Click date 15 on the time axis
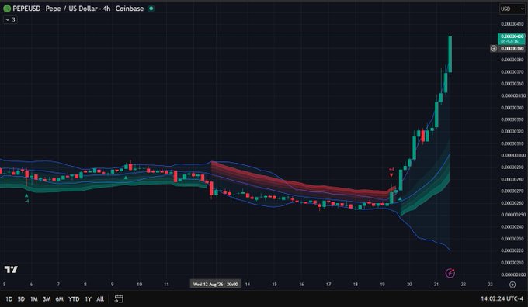The image size is (528, 307). click(274, 285)
